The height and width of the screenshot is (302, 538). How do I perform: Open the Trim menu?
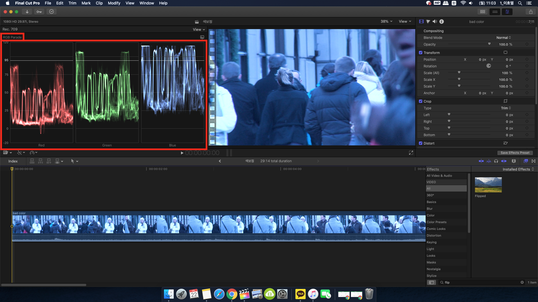pyautogui.click(x=72, y=3)
